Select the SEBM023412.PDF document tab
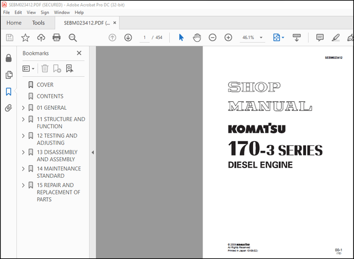The width and height of the screenshot is (354, 259). 87,23
